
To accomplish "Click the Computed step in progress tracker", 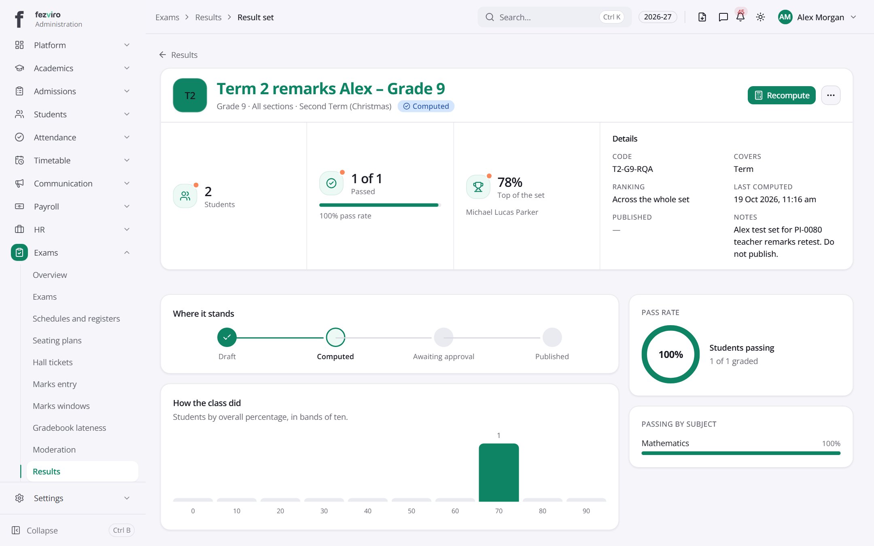I will (x=335, y=337).
